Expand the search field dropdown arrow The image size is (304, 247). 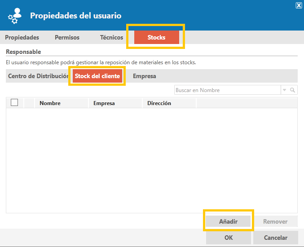[284, 90]
